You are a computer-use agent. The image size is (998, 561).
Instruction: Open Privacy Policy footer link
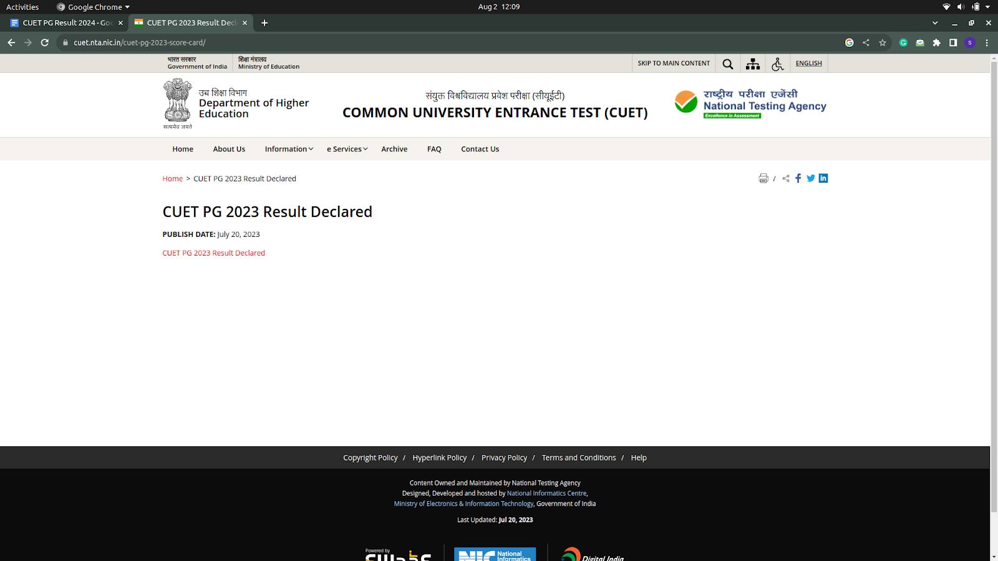coord(504,458)
